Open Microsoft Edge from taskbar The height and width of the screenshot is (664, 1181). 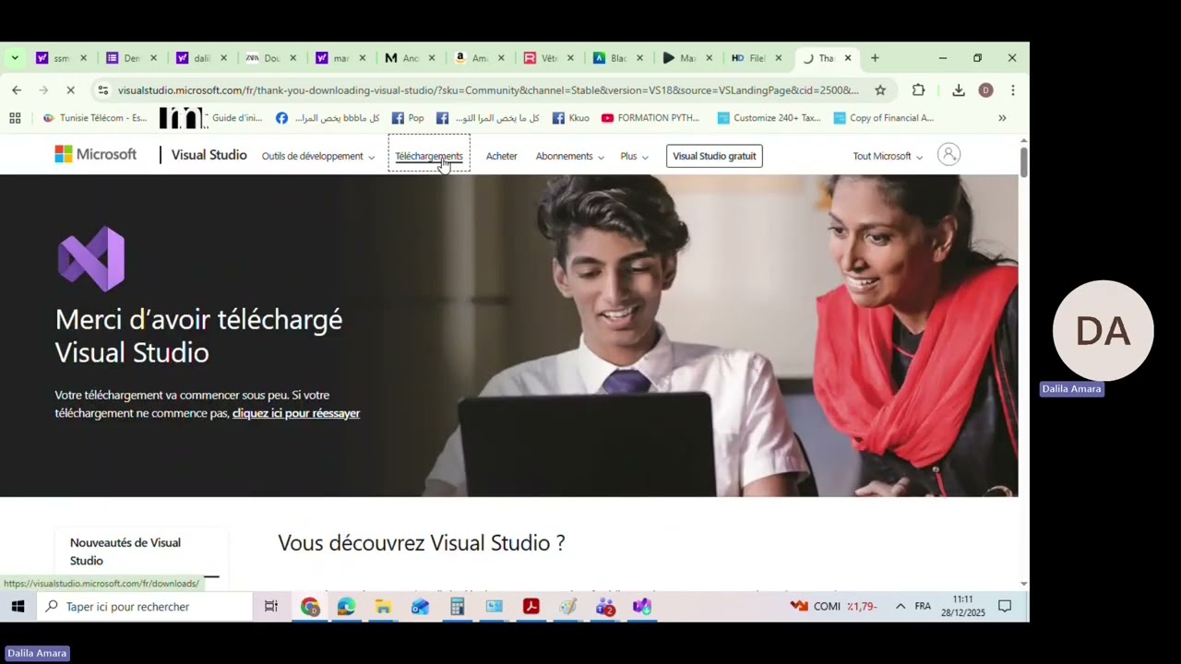[346, 607]
